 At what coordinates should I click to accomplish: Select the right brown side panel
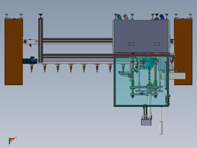[183, 52]
